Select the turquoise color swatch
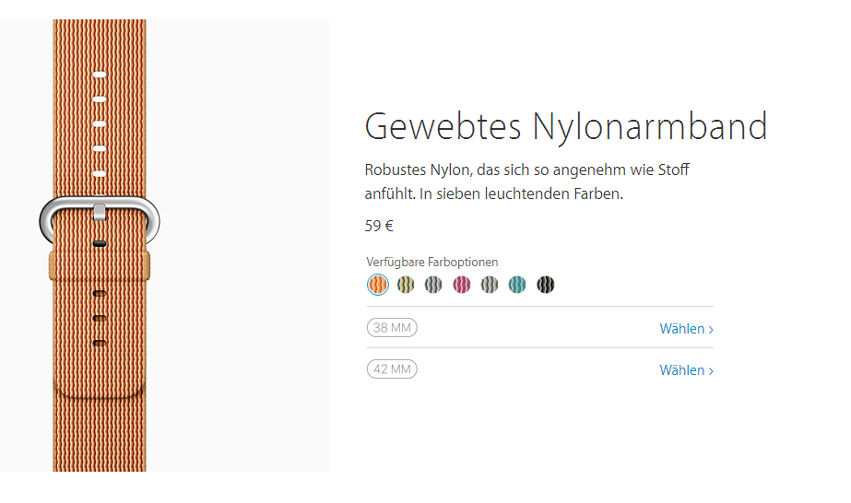The height and width of the screenshot is (503, 851). point(517,285)
